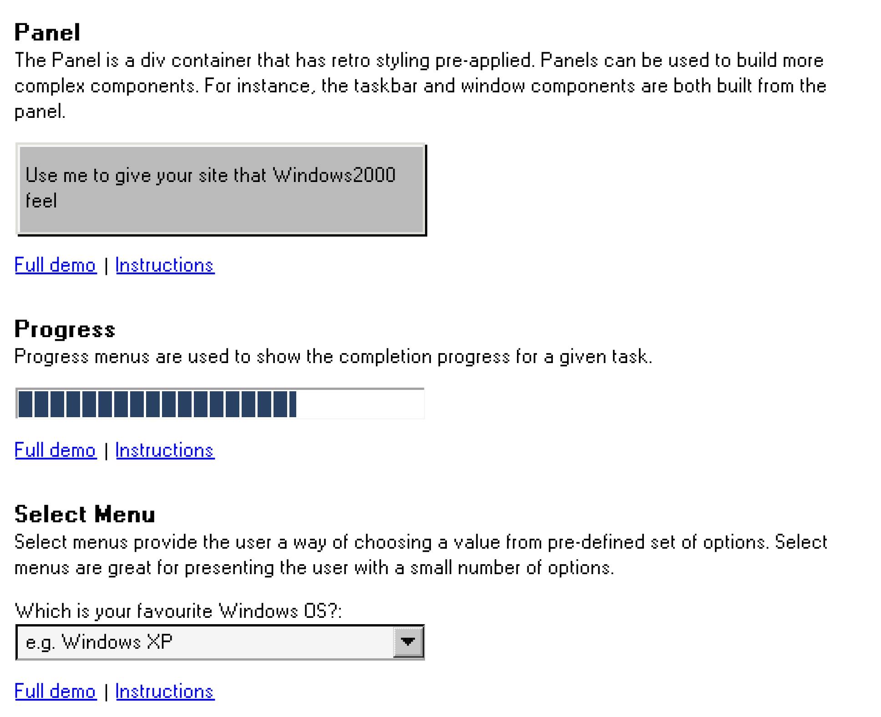
Task: Click Progress section 'Full demo' link
Action: (x=55, y=449)
